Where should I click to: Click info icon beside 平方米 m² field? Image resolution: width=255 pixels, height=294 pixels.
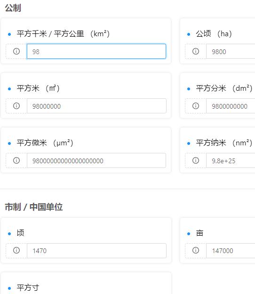point(16,106)
